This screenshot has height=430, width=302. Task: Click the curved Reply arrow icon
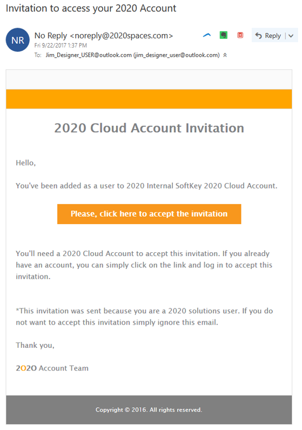pyautogui.click(x=258, y=35)
